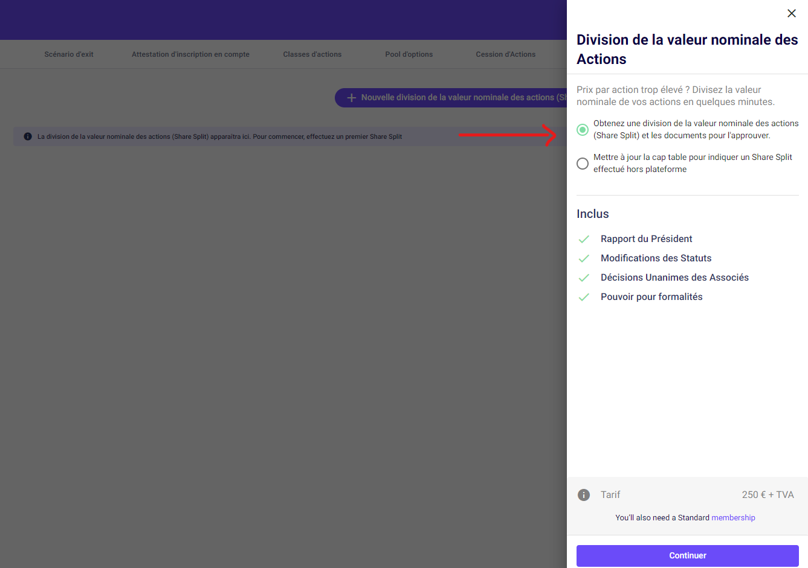Viewport: 808px width, 568px height.
Task: Click the Inclus section heading
Action: coord(592,214)
